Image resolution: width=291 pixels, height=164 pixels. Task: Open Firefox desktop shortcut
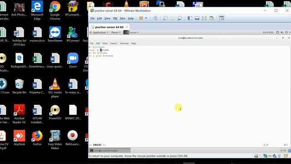pos(37,138)
